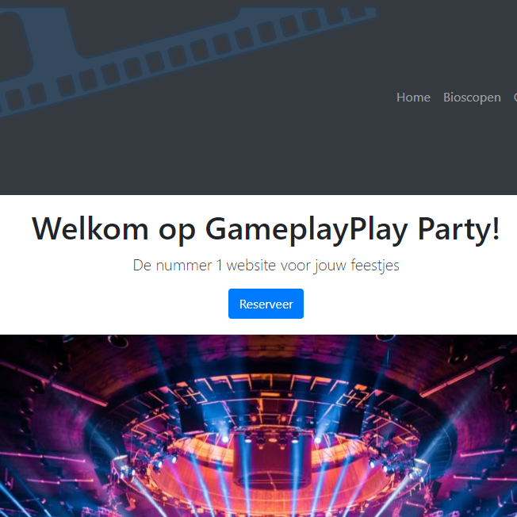Click the word 'Welkom' in the heading

click(x=90, y=228)
